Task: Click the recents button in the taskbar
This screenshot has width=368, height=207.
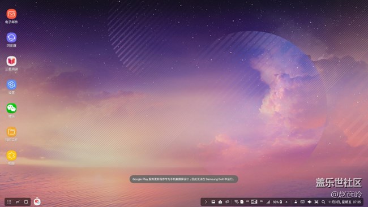Action: click(18, 202)
